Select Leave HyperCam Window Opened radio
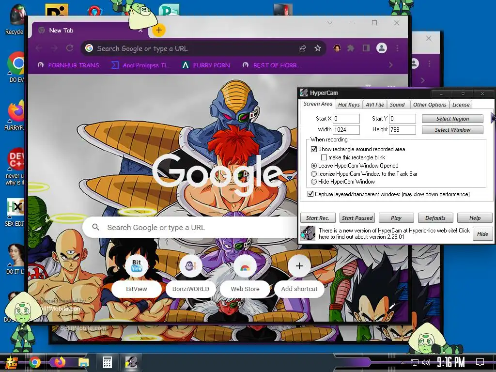 tap(314, 166)
